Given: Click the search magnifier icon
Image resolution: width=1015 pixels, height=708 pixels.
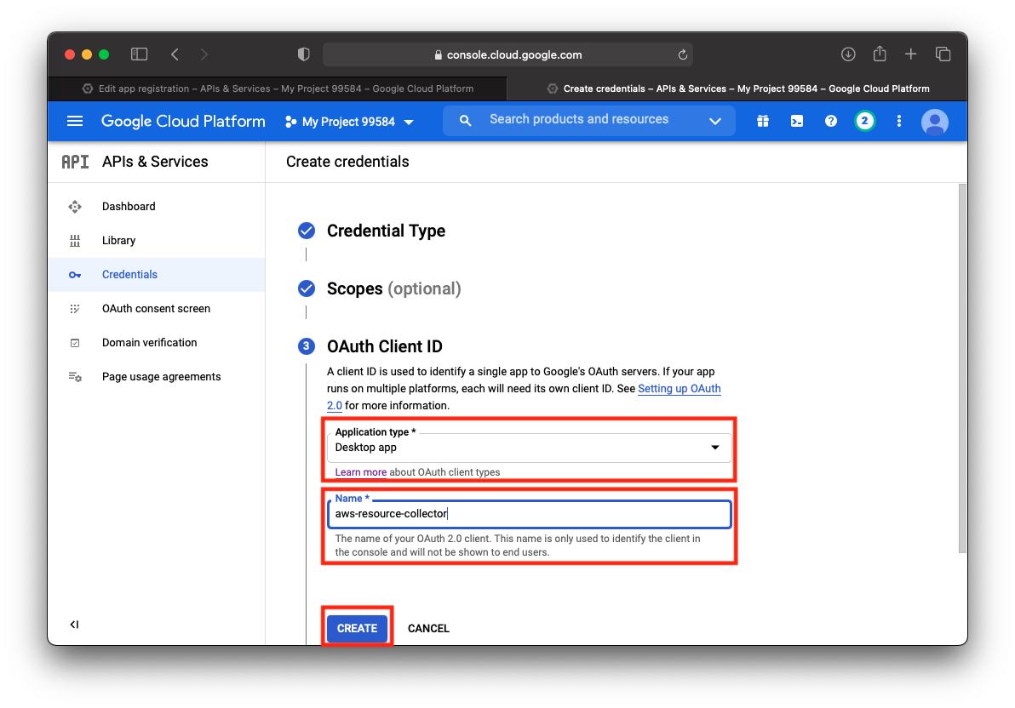Looking at the screenshot, I should coord(465,120).
